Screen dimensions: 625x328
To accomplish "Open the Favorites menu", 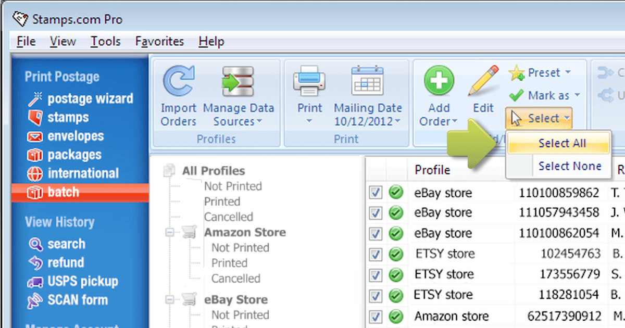I will pos(159,42).
